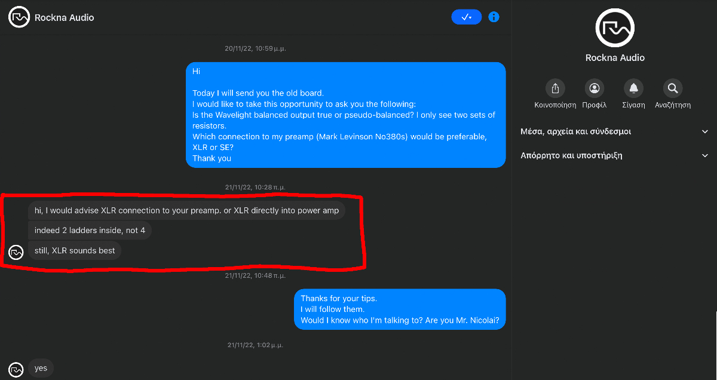Click the Rockna Audio name in the header

click(65, 17)
